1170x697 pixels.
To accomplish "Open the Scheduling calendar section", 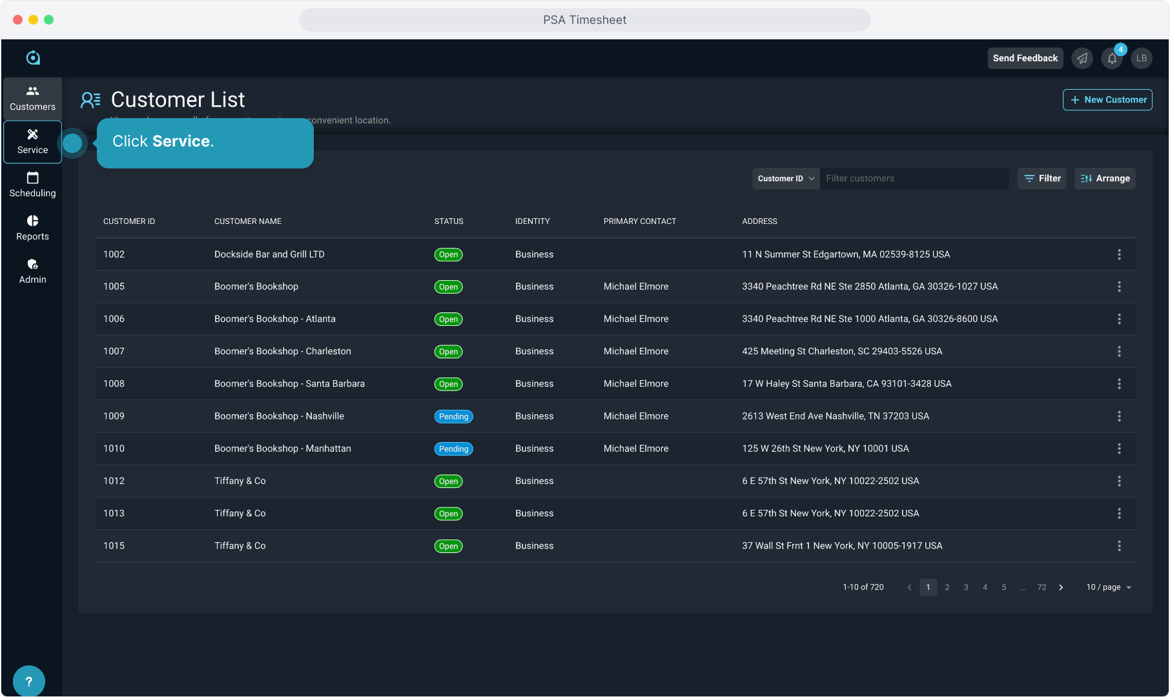I will (x=32, y=185).
